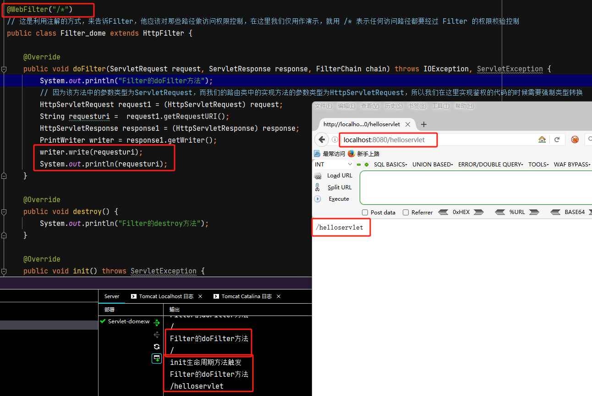Deploy all artifacts with green arrows icon
Viewport: 592px width, 396px height.
point(157,323)
